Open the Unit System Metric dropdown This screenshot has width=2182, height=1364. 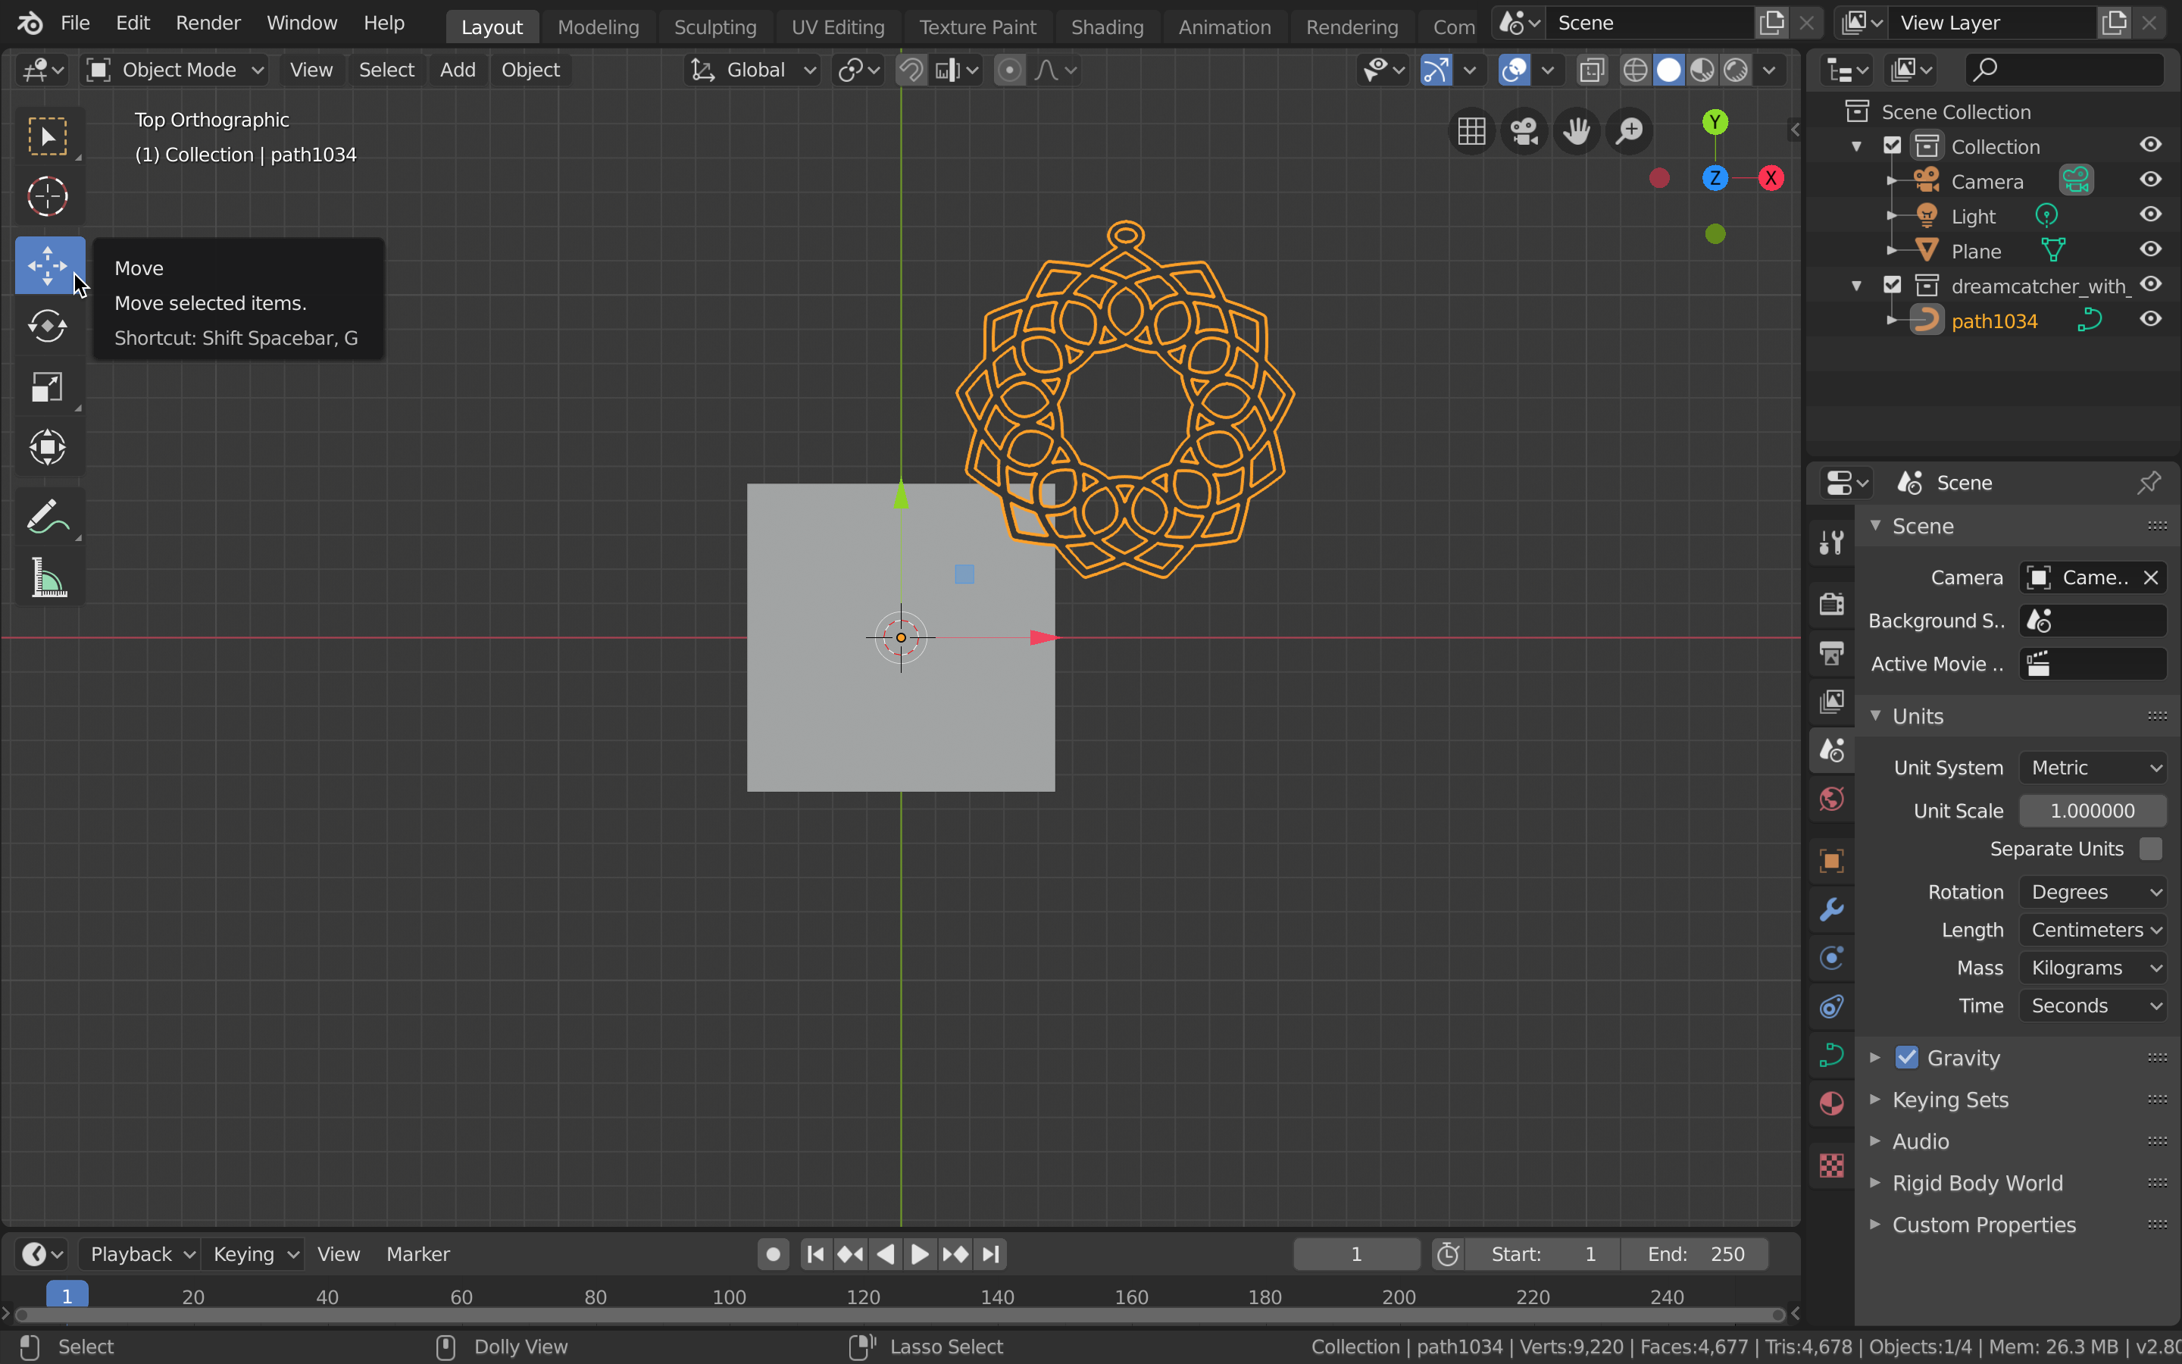(x=2093, y=768)
